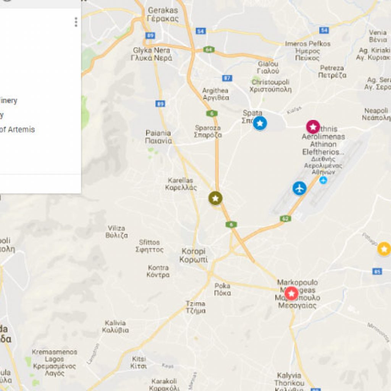The image size is (391, 391).
Task: Select the blue airplane marker
Action: click(299, 188)
